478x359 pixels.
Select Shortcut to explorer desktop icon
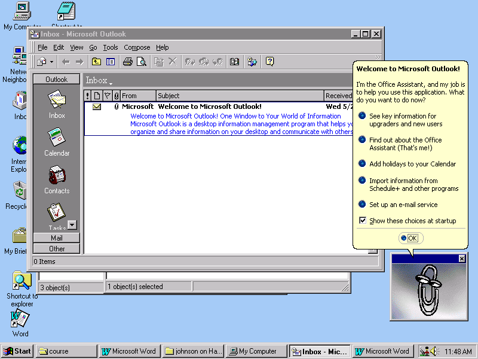pyautogui.click(x=22, y=289)
